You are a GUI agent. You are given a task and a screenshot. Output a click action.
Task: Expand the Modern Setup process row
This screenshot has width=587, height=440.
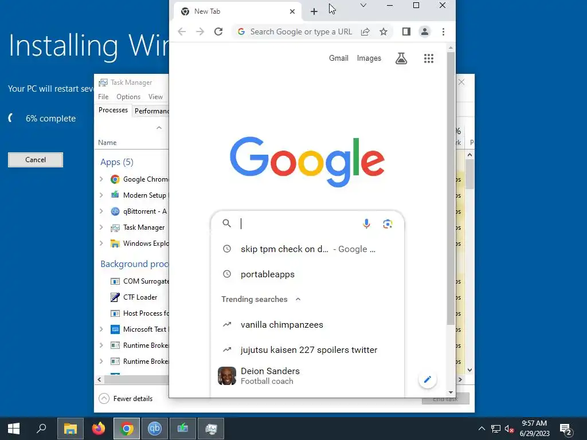click(101, 195)
